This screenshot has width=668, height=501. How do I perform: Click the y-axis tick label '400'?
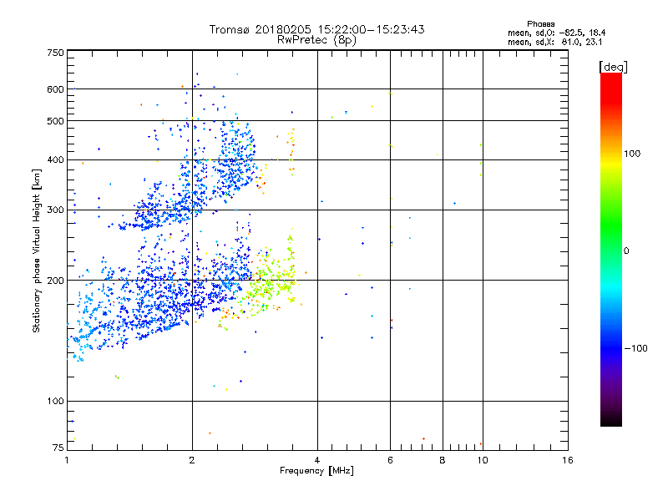(x=56, y=160)
